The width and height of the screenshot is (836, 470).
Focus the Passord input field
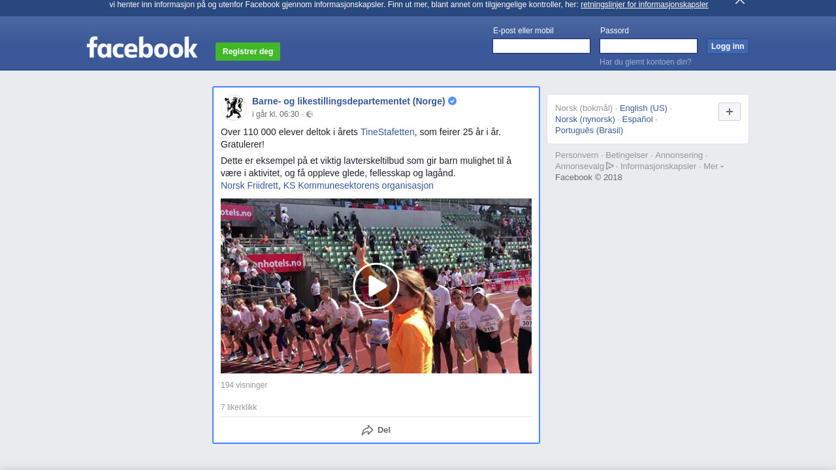[649, 46]
